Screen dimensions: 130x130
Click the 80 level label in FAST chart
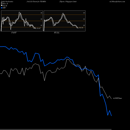click(41, 13)
